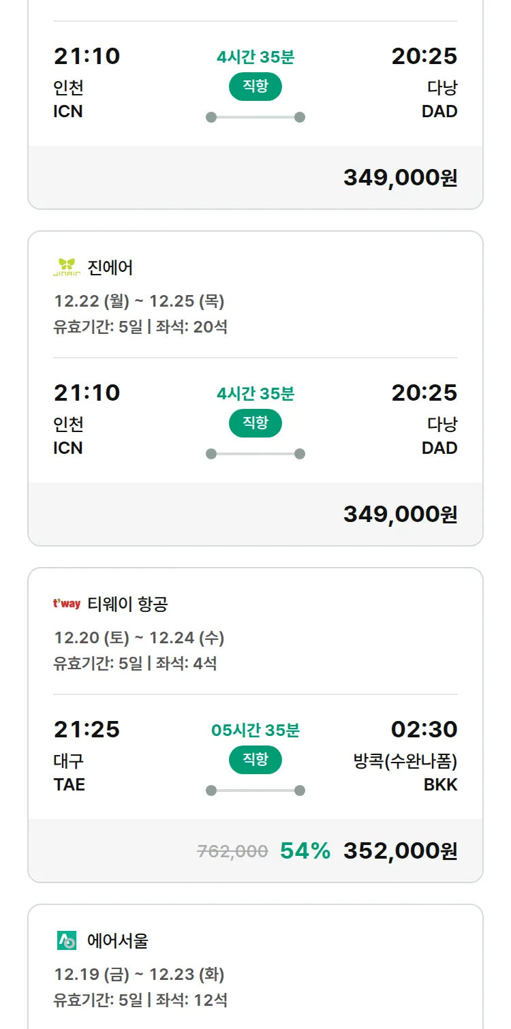Click the 352,000원 discounted price
The height and width of the screenshot is (1029, 511).
[400, 850]
